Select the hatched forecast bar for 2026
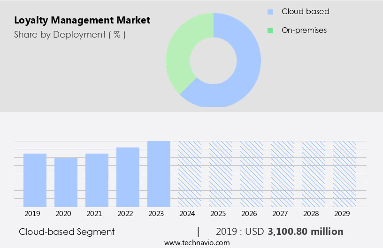The image size is (383, 248). pyautogui.click(x=252, y=174)
